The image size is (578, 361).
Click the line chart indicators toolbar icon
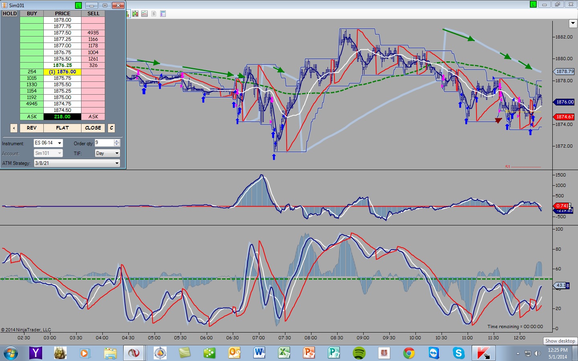coord(144,14)
